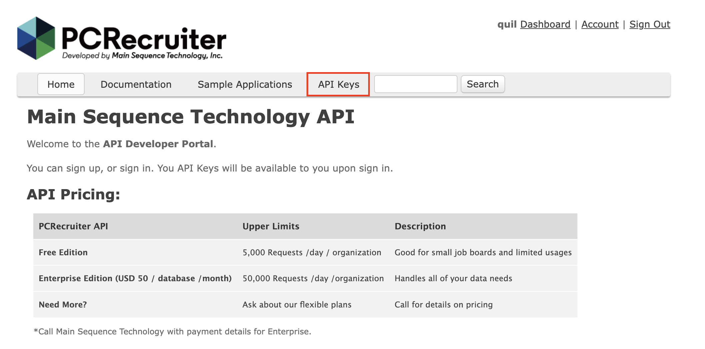The image size is (705, 349).
Task: Click the PCRecruiter hexagon logo
Action: pyautogui.click(x=36, y=38)
